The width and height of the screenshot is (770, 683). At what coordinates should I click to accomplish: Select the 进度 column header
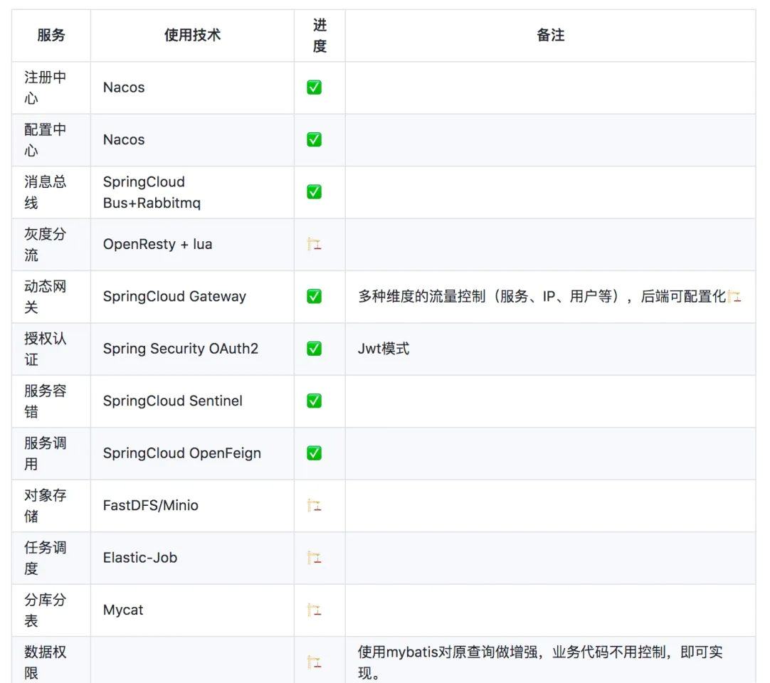(x=320, y=36)
